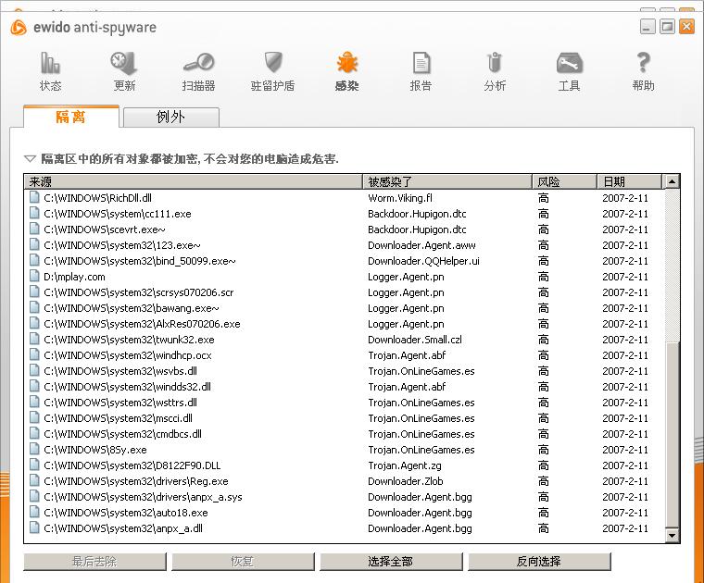Select file icon of 123.exe~ row
The image size is (704, 583).
point(34,245)
